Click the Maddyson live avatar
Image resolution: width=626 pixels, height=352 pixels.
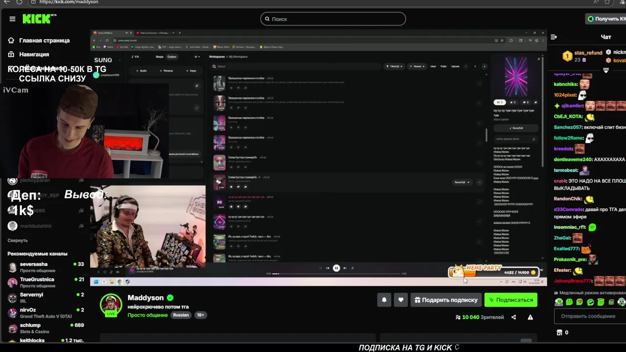111,305
